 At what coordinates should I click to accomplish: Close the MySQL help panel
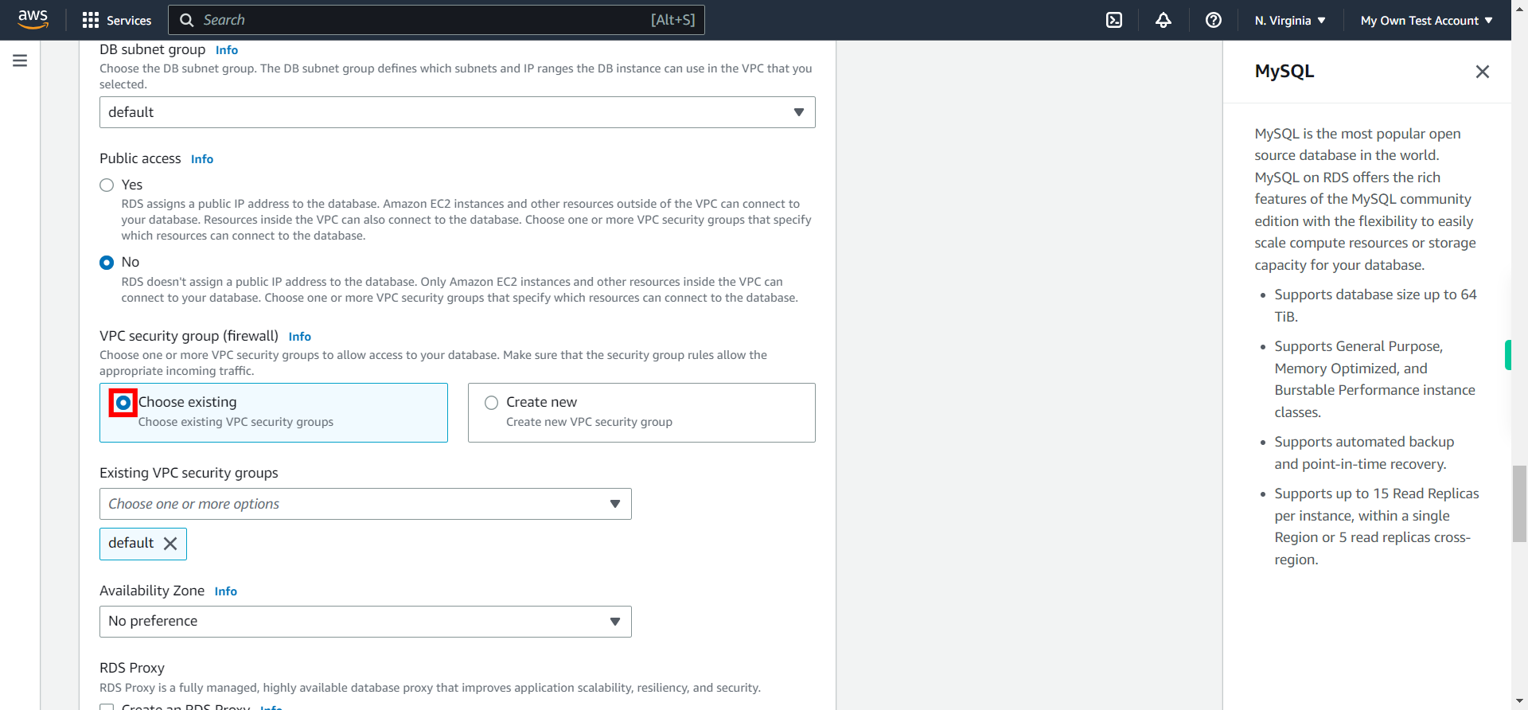(x=1482, y=72)
